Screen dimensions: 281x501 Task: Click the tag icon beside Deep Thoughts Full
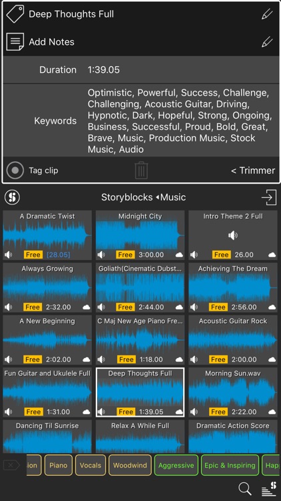pos(15,15)
